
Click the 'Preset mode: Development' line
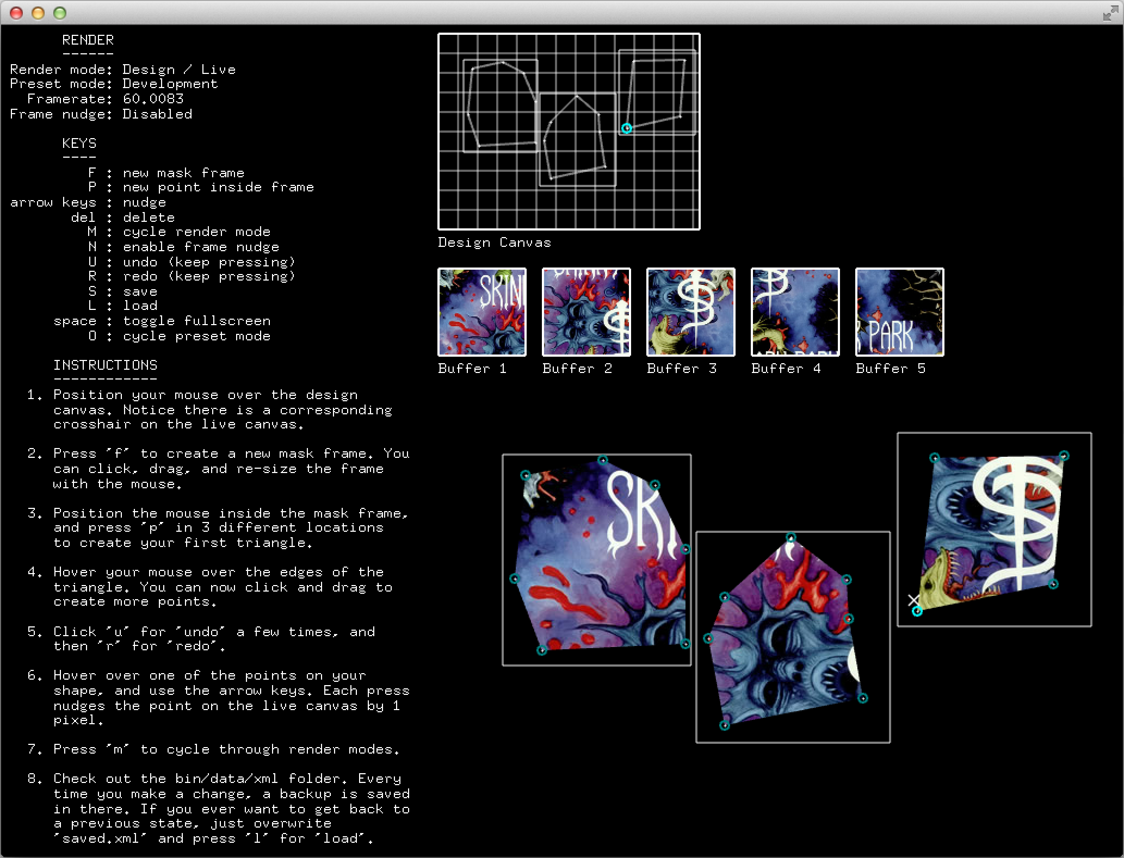click(x=114, y=84)
